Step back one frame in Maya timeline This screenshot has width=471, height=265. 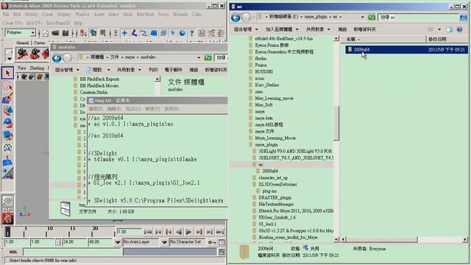coord(158,232)
